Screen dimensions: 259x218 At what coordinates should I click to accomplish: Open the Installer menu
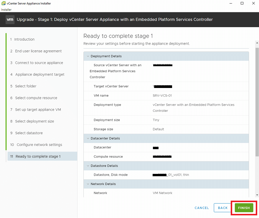pyautogui.click(x=6, y=10)
